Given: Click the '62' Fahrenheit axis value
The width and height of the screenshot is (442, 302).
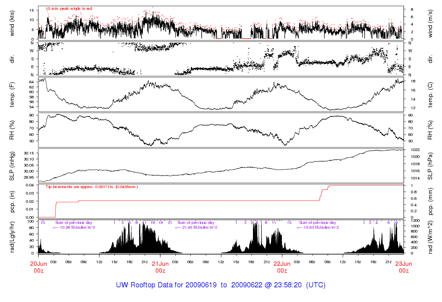Looking at the screenshot, I should pos(32,87).
